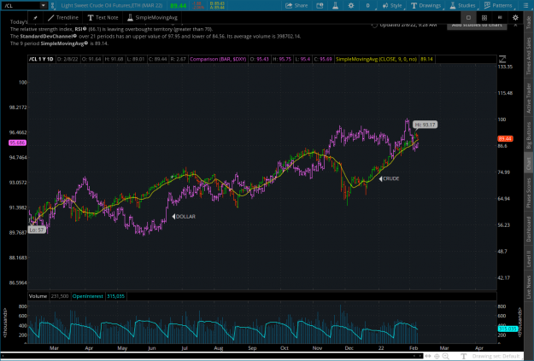534x361 pixels.
Task: Click the Volume study label
Action: tap(38, 296)
